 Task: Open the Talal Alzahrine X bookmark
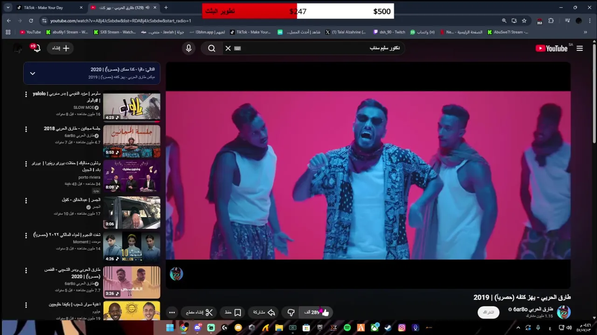(345, 32)
